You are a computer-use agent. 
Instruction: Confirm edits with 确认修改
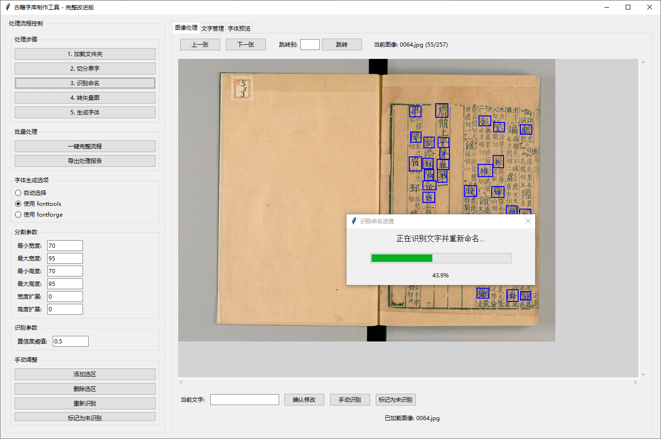pos(304,399)
